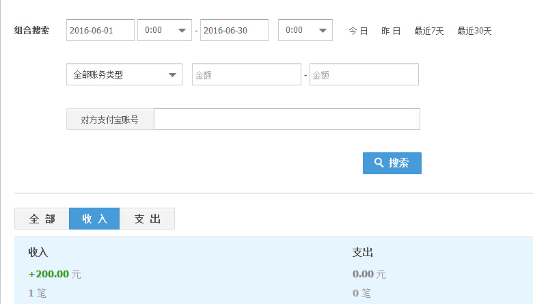This screenshot has height=304, width=533.
Task: Focus the counterparty Alipay account text box
Action: [287, 119]
